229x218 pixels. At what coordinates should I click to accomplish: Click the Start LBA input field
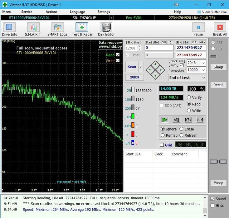(x=159, y=48)
